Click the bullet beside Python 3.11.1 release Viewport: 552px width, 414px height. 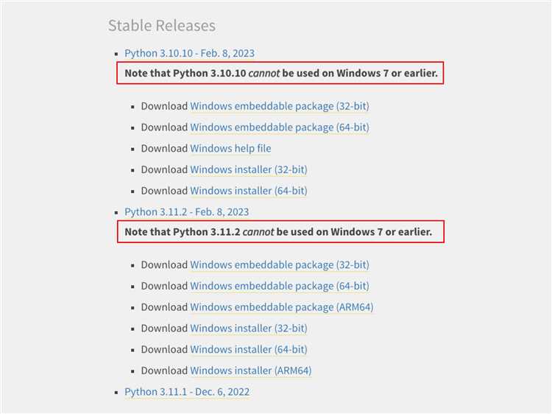pyautogui.click(x=117, y=392)
